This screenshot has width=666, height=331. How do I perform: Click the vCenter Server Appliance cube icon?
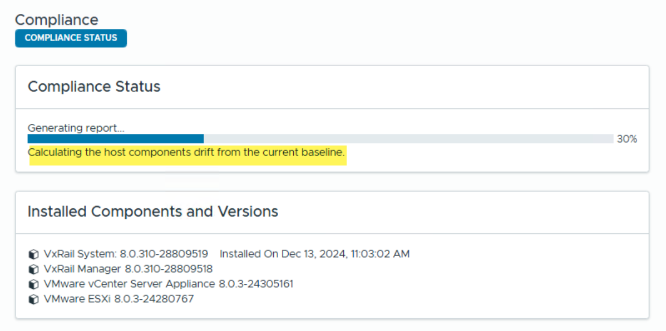(33, 284)
